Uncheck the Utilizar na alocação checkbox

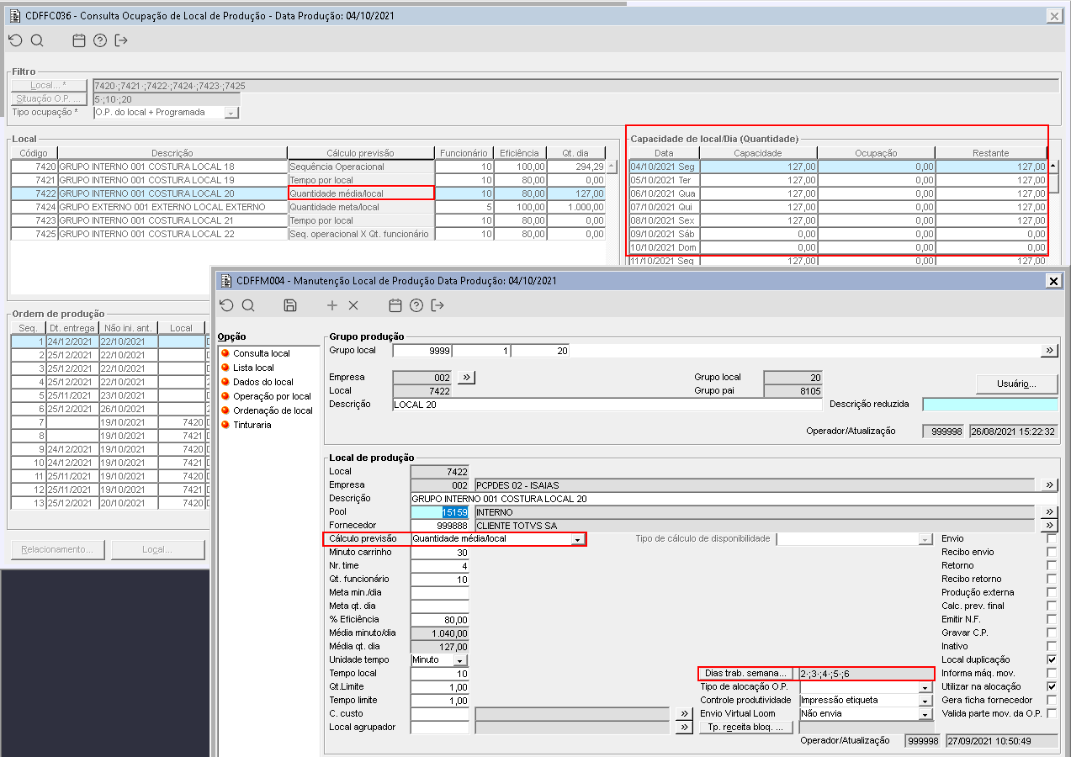click(1052, 686)
